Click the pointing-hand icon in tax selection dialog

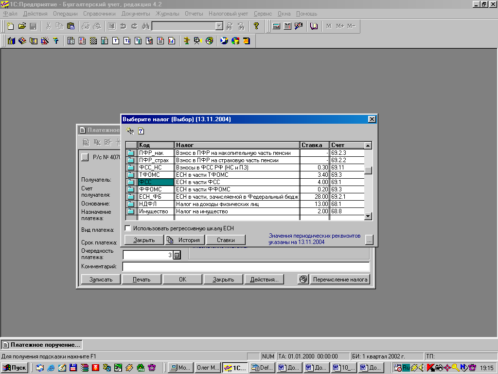[130, 131]
